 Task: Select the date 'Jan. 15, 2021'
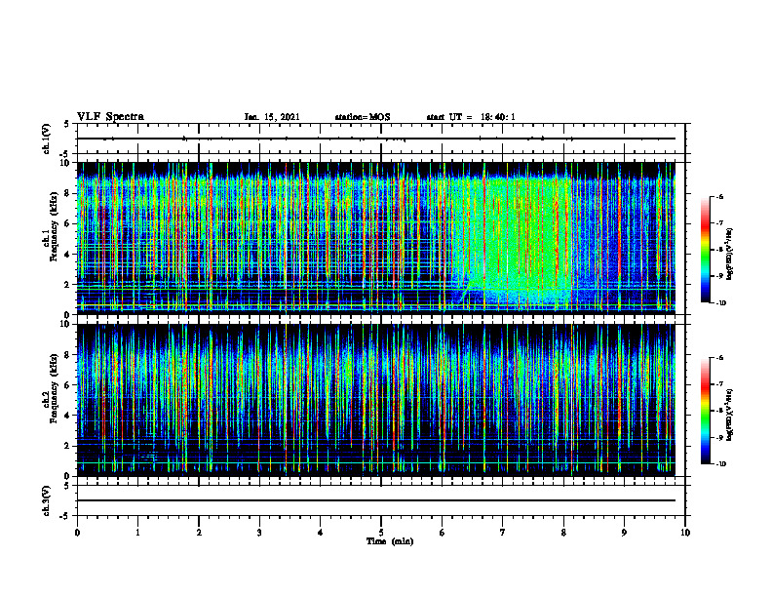[272, 117]
